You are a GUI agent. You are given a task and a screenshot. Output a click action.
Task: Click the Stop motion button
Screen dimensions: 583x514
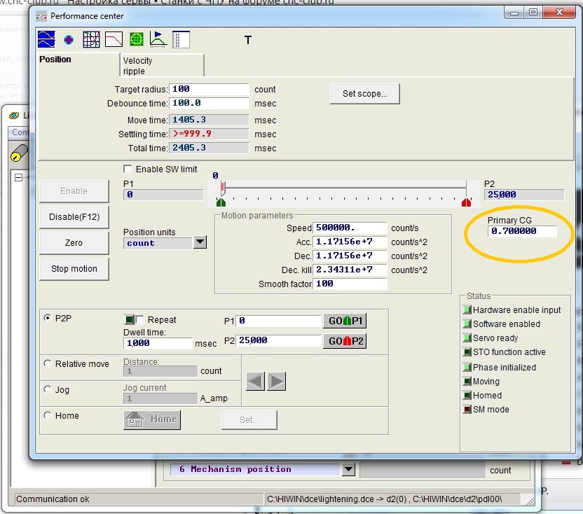point(74,269)
